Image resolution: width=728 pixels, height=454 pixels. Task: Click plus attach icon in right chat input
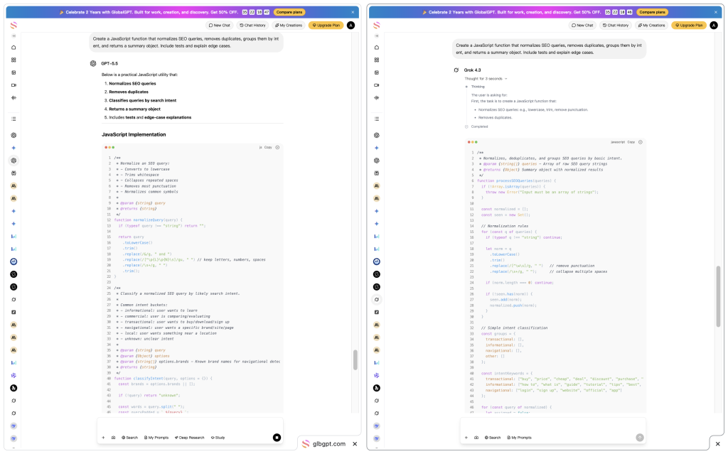point(466,437)
